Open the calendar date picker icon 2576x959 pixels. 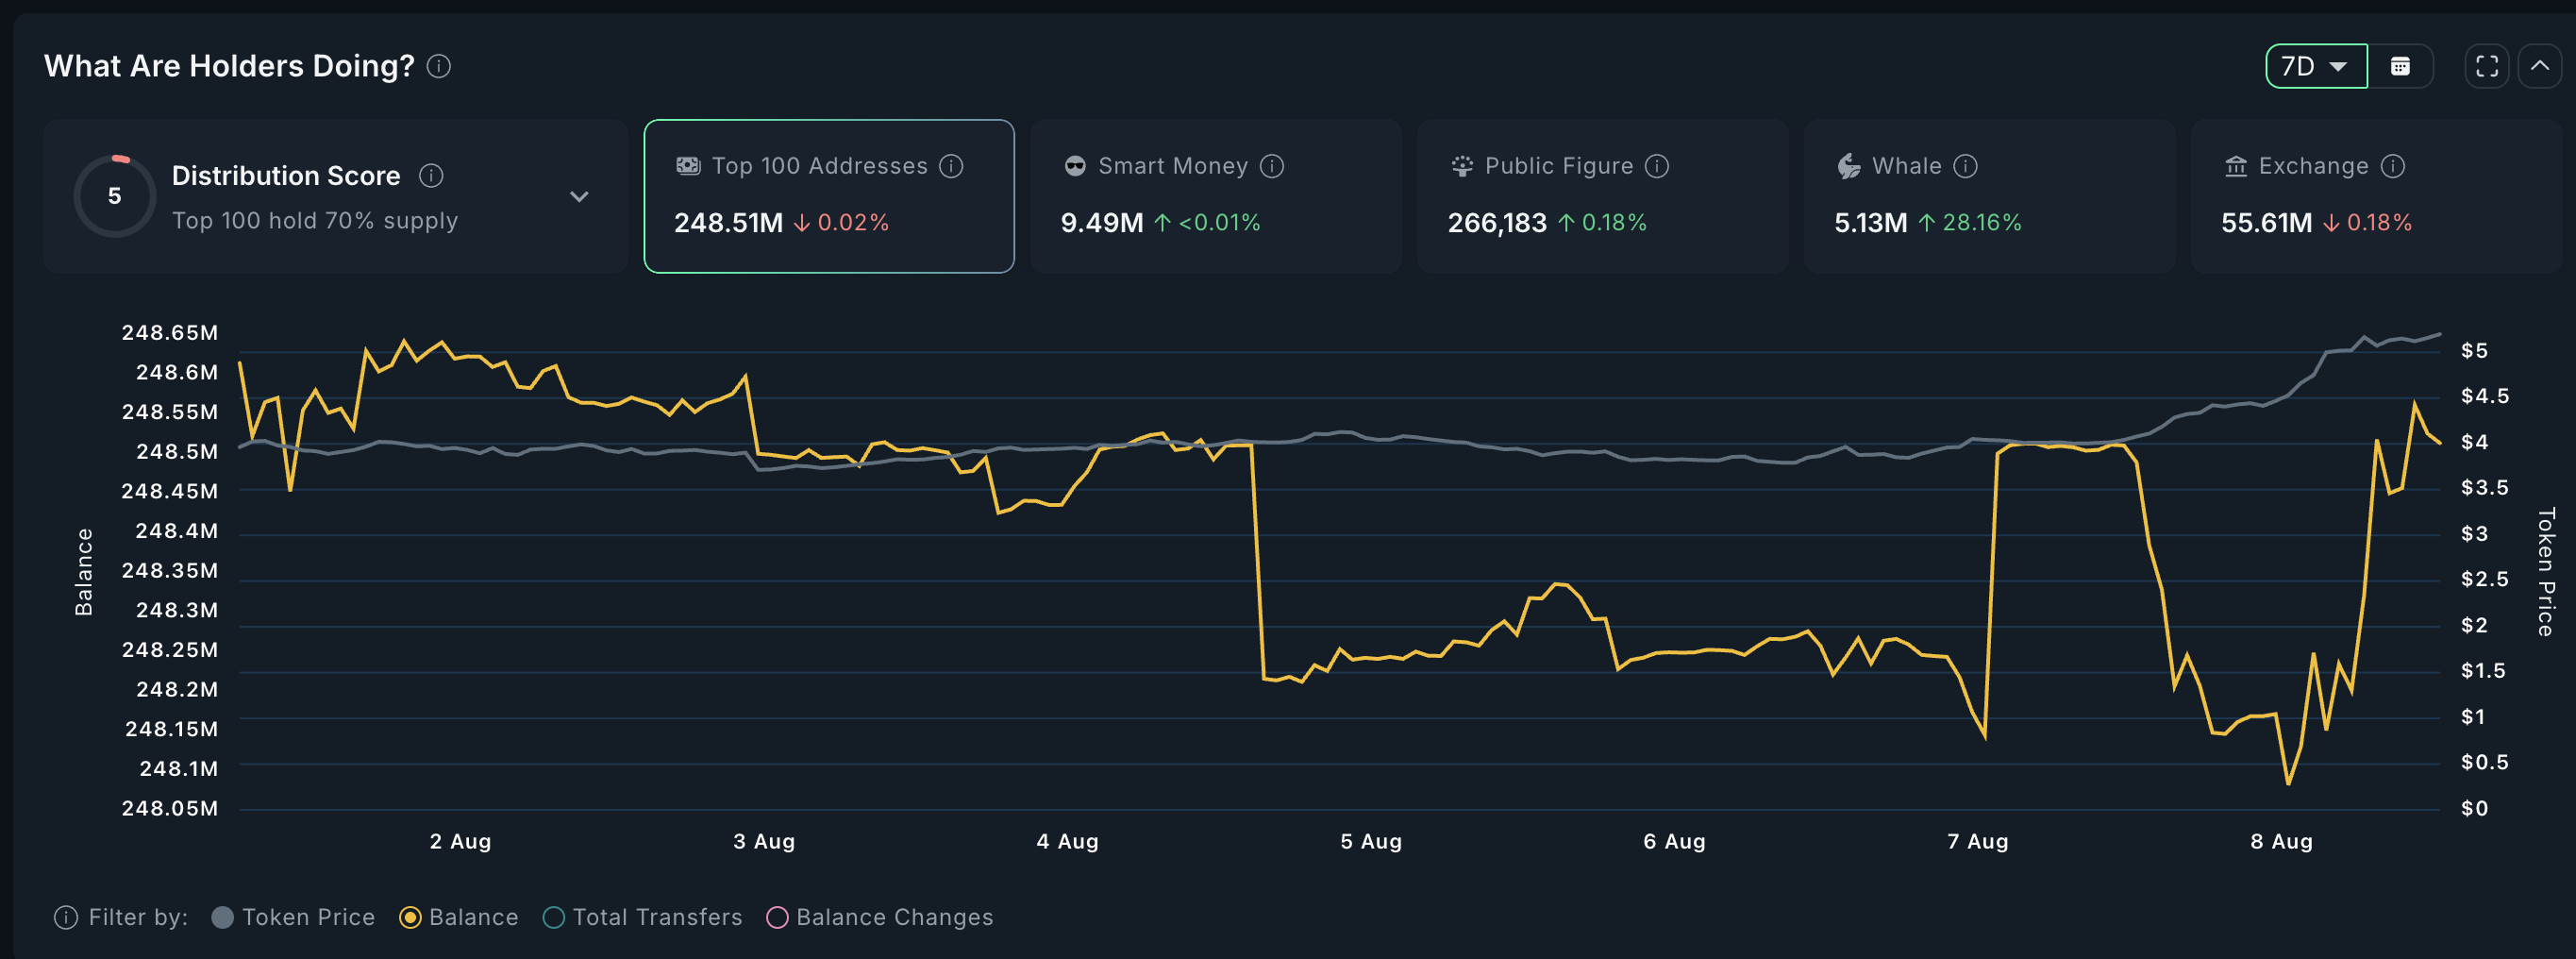point(2403,66)
